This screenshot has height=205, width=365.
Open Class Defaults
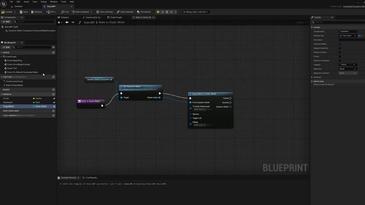[x=125, y=12]
